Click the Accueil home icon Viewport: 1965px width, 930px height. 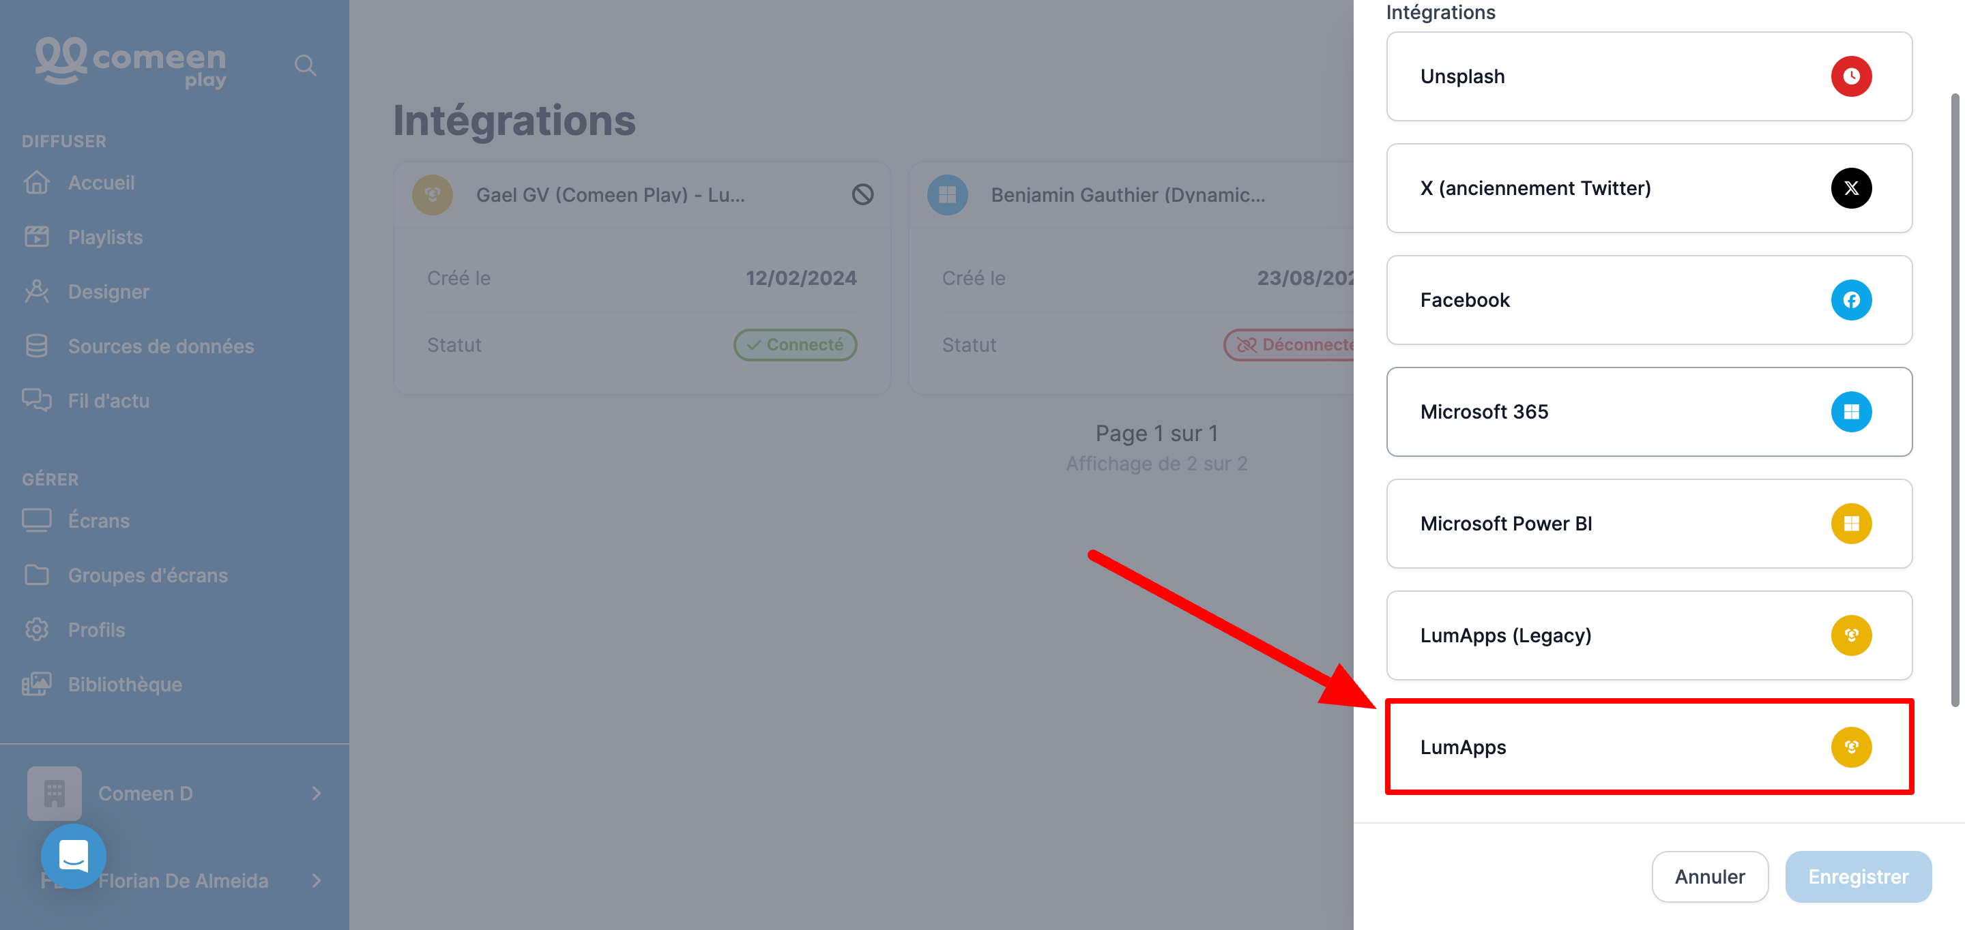pos(37,183)
